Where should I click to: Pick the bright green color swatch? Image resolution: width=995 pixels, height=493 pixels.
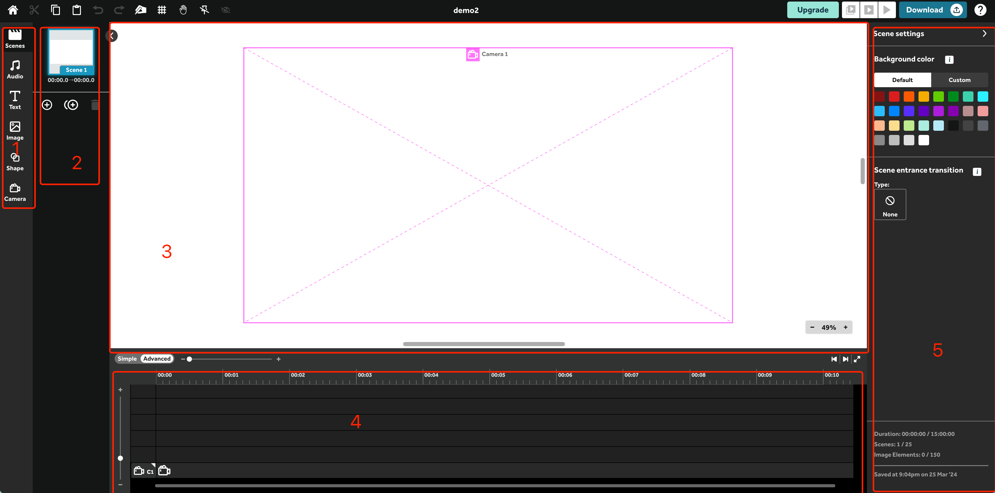[x=938, y=96]
